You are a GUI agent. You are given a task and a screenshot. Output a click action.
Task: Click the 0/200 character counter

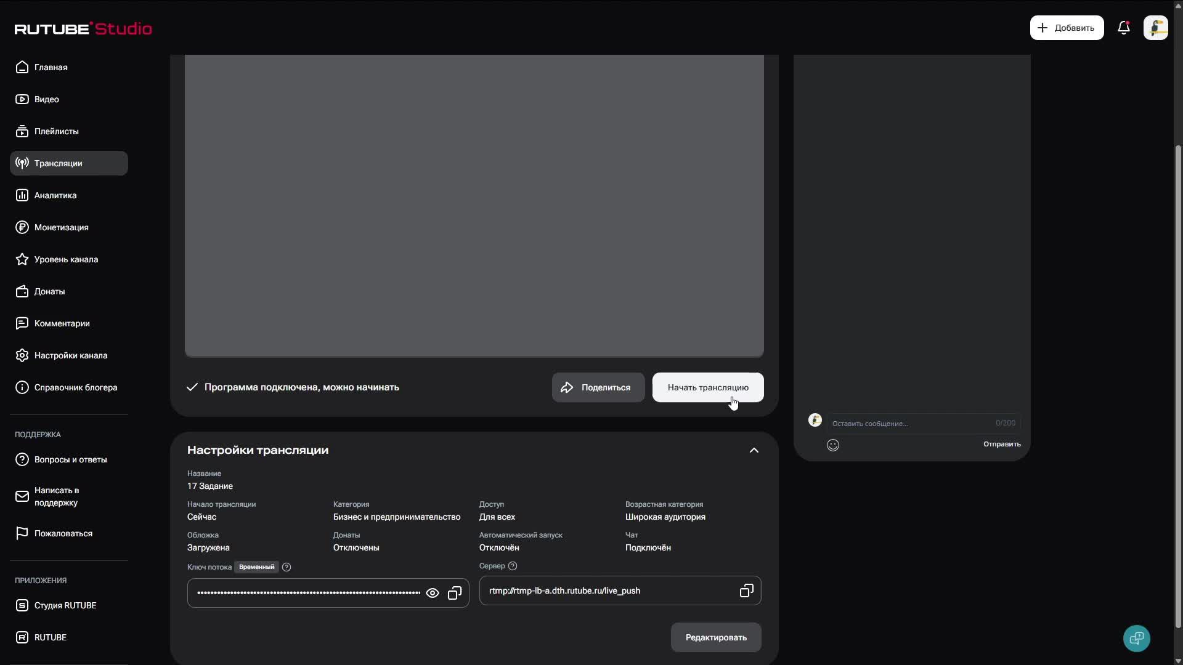click(x=1006, y=423)
